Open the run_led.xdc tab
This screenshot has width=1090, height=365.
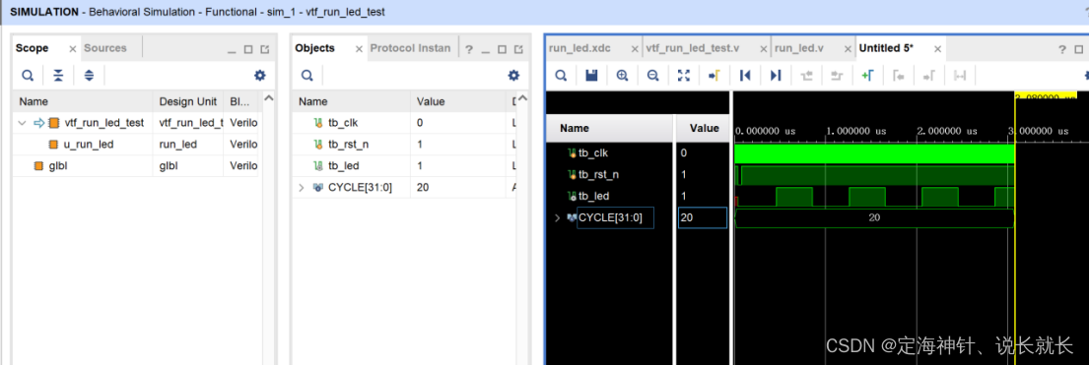pyautogui.click(x=579, y=48)
